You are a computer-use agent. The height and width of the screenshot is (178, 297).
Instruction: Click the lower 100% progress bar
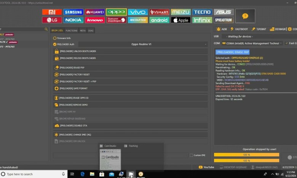click(x=246, y=161)
